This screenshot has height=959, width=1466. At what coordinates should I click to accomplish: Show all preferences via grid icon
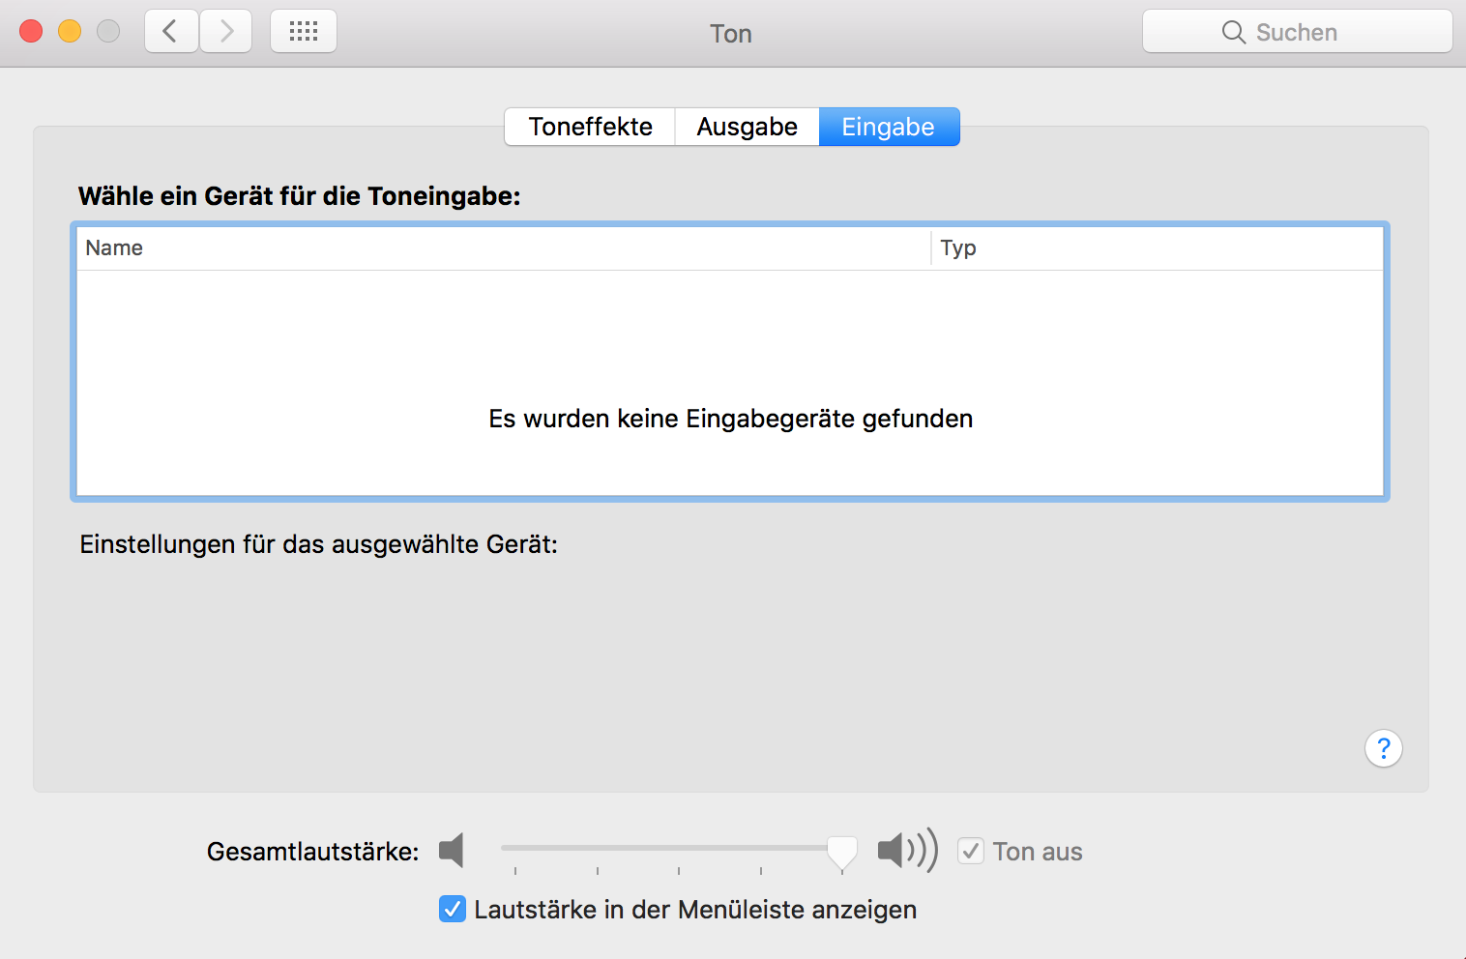coord(304,32)
